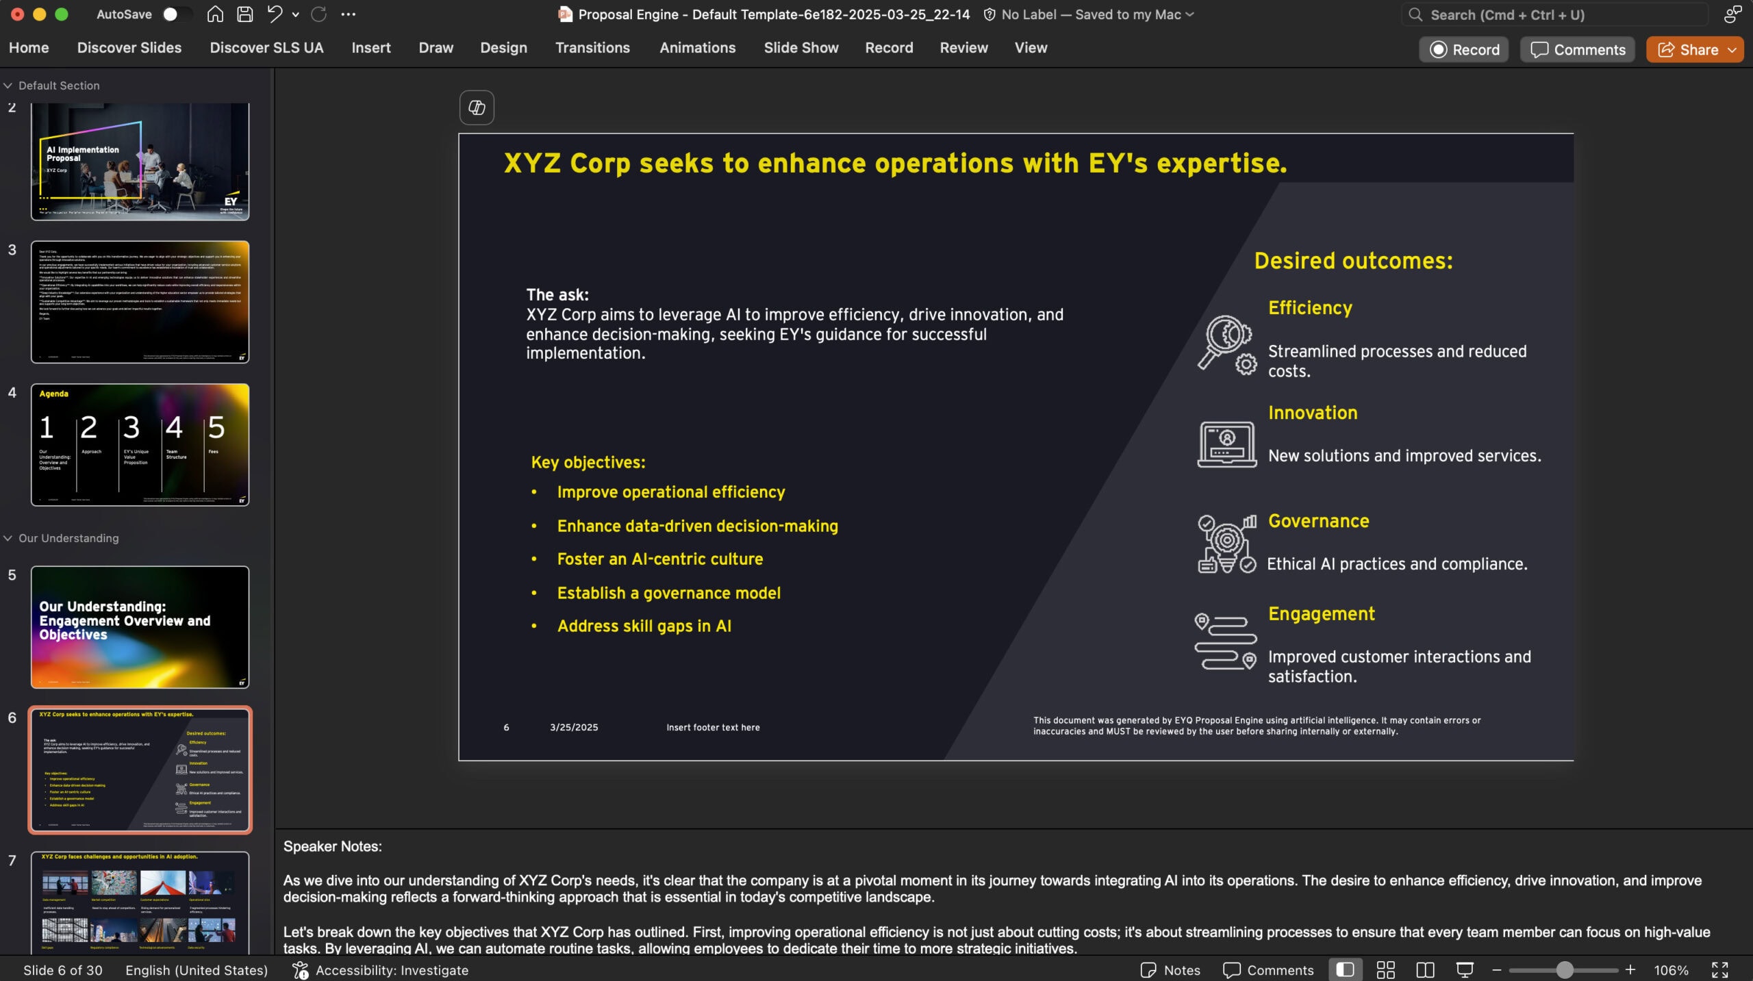Open the Share dropdown arrow
The width and height of the screenshot is (1753, 981).
[1732, 50]
